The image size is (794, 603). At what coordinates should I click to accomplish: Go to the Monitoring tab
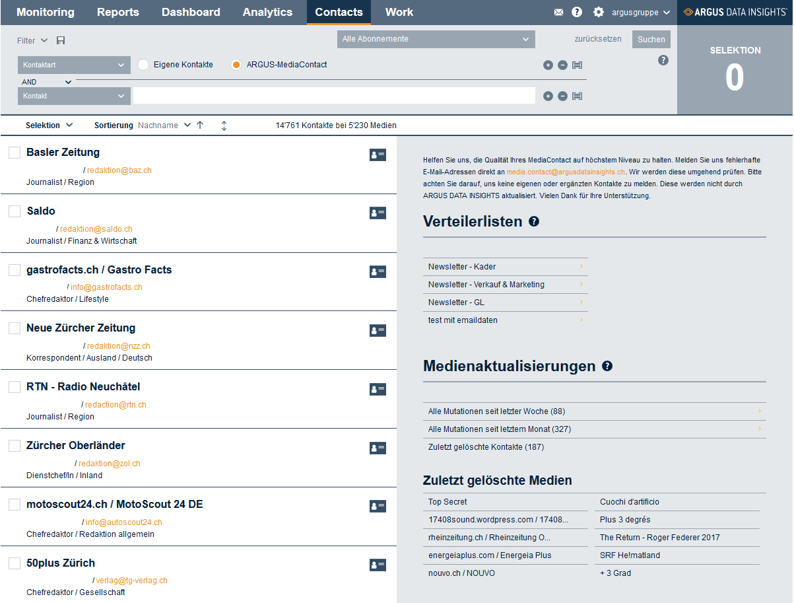click(46, 12)
